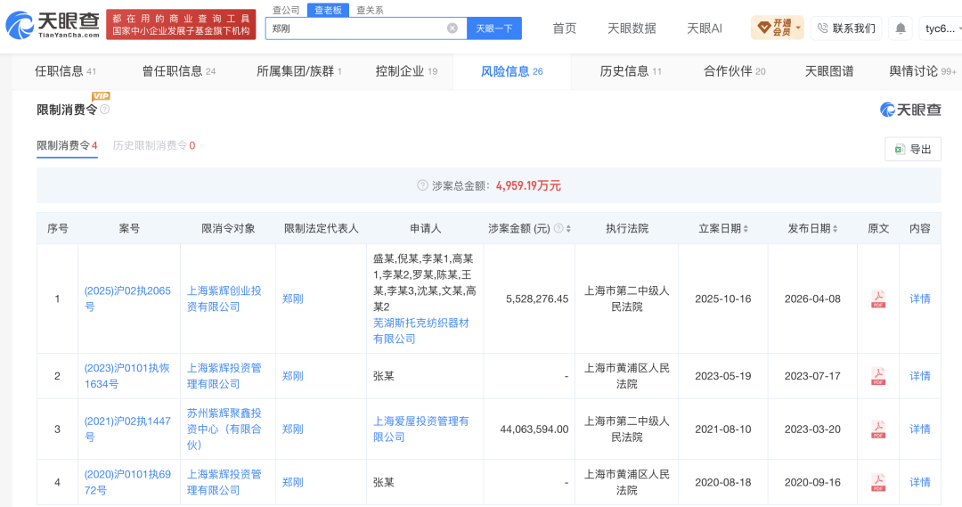Open the 所属集团/族群 tab

click(x=298, y=71)
